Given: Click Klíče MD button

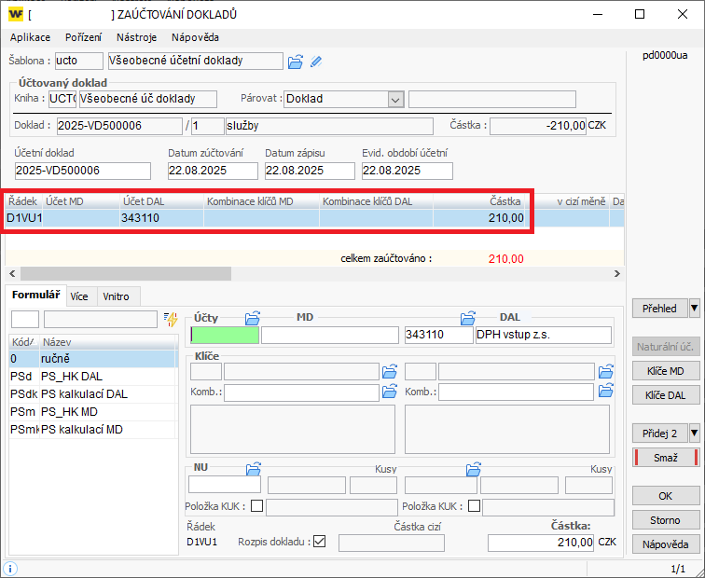Looking at the screenshot, I should pyautogui.click(x=666, y=371).
